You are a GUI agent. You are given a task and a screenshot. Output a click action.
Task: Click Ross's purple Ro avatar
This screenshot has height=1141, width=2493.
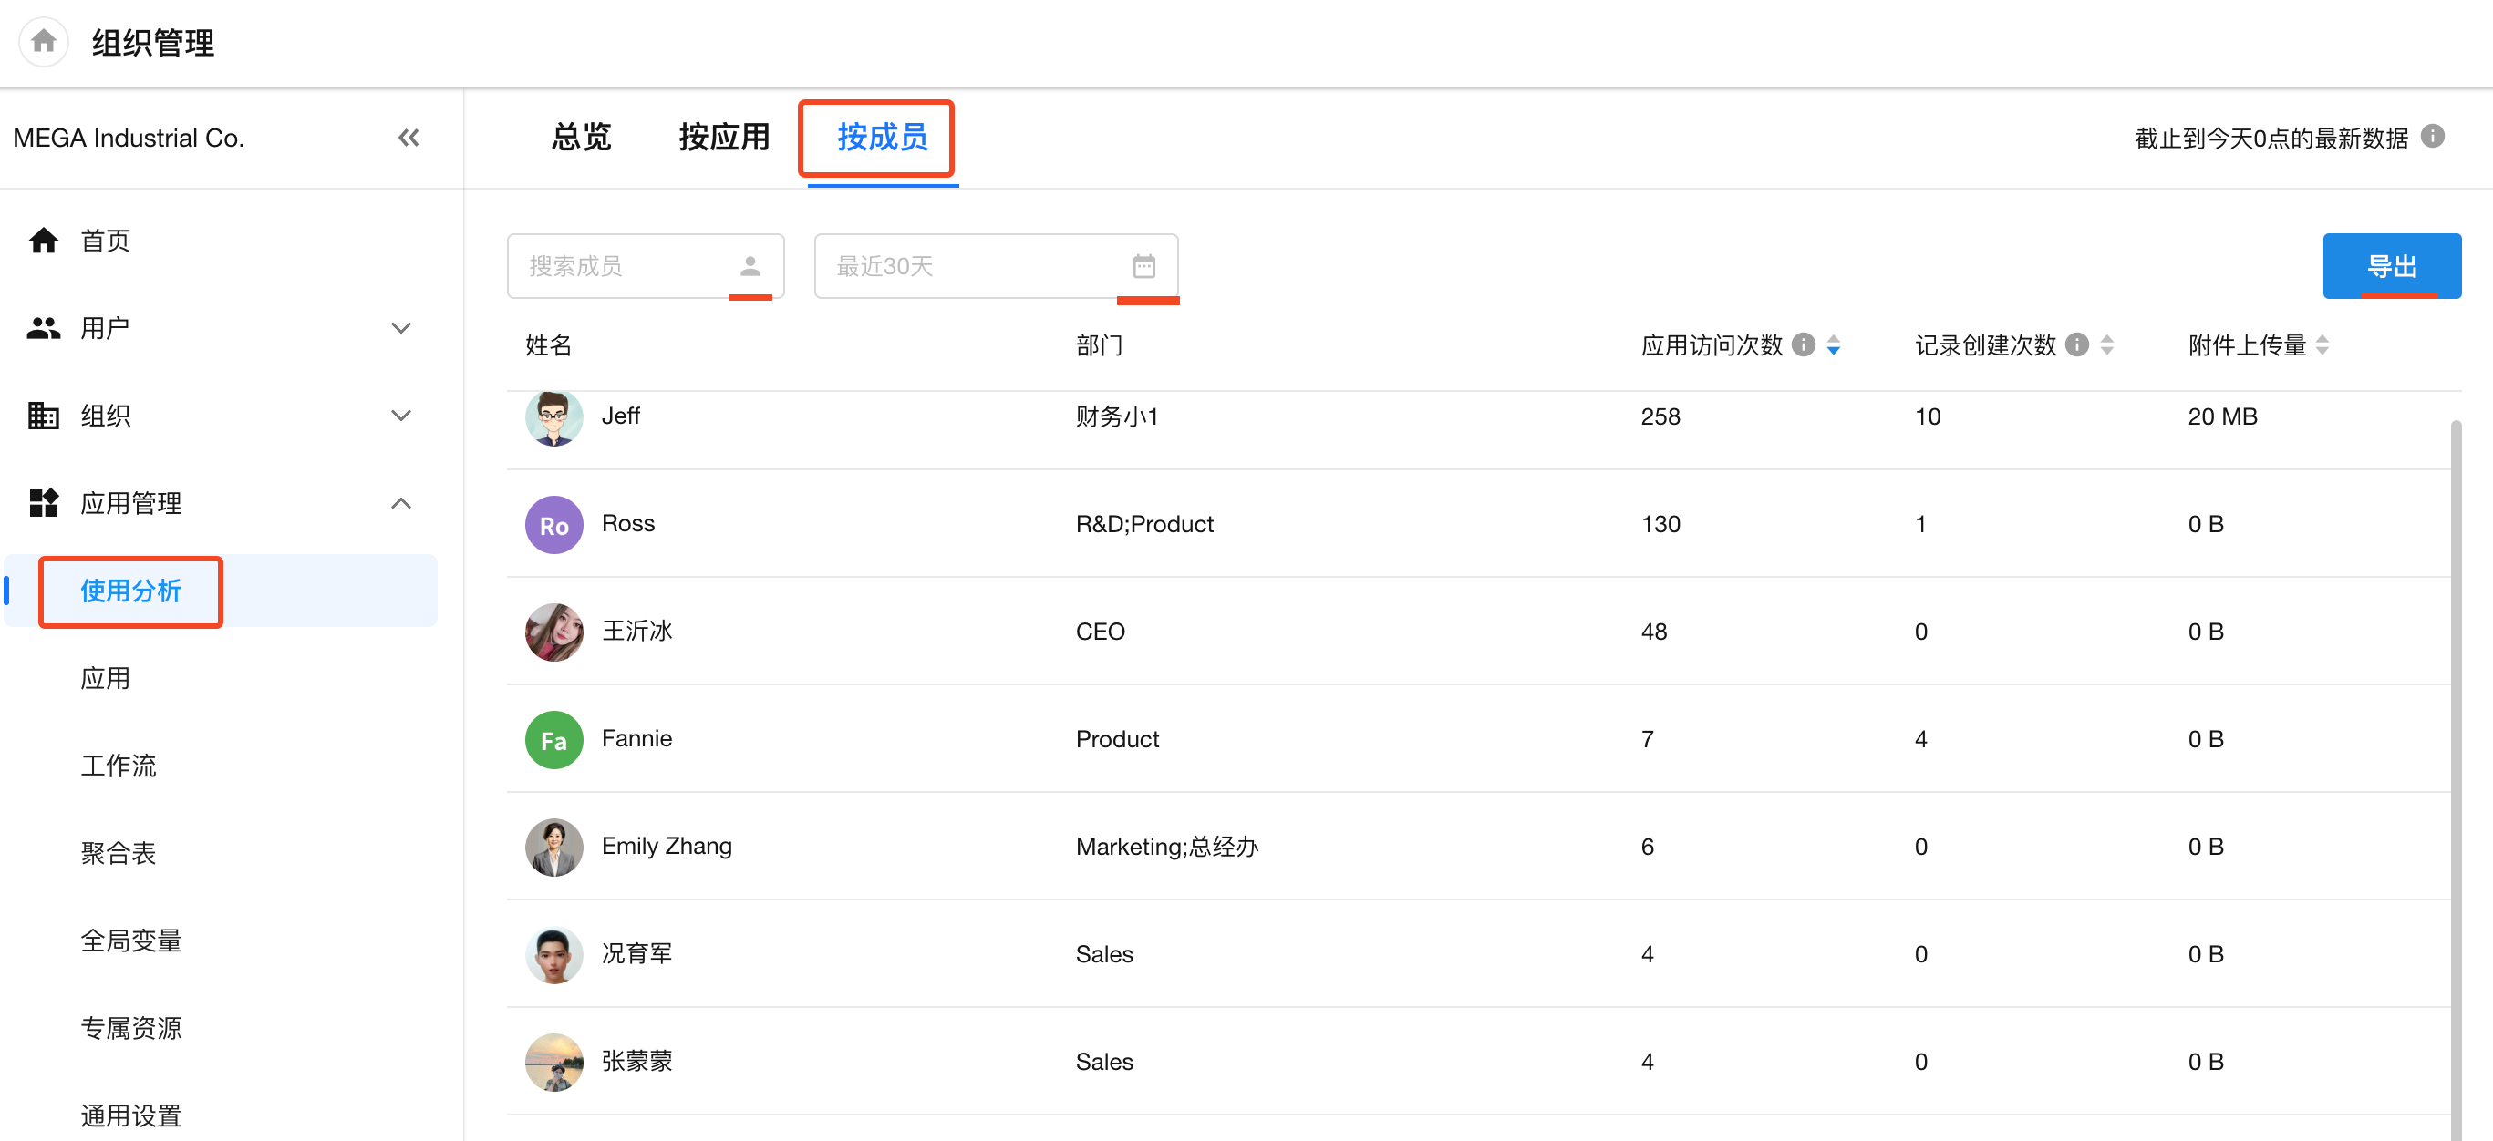(x=553, y=525)
